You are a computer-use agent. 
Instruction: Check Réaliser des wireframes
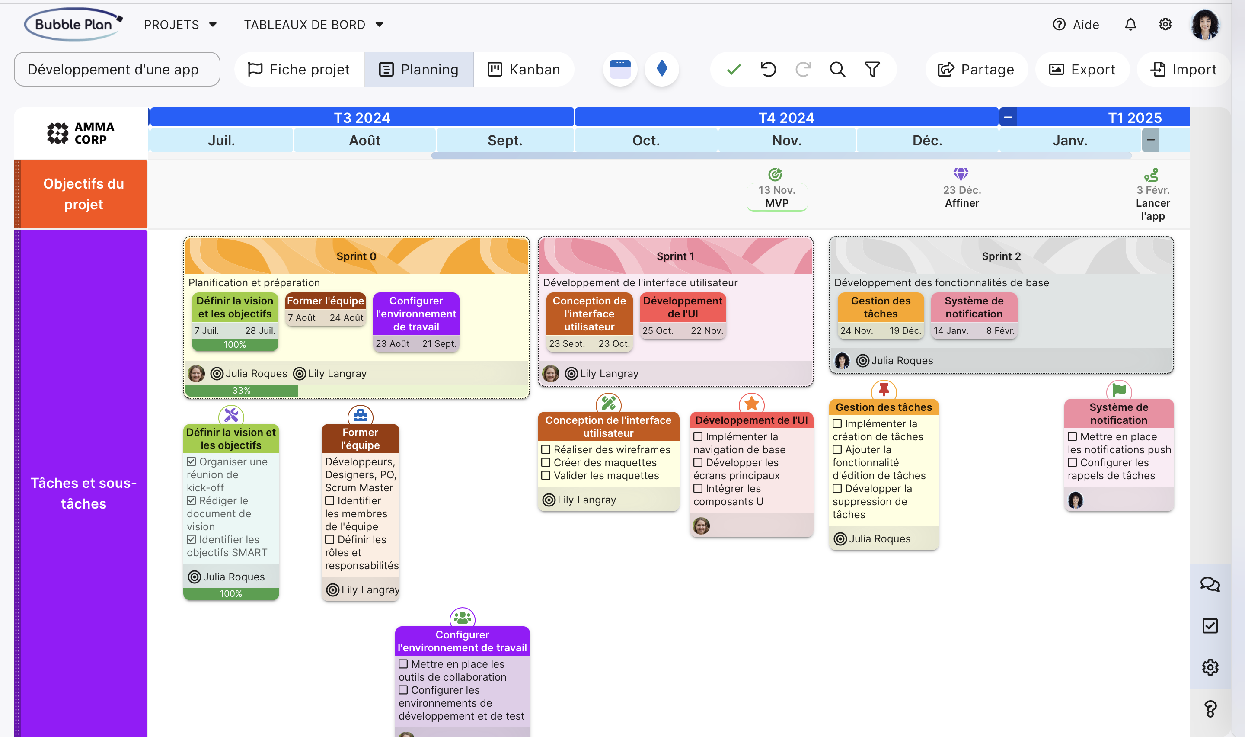coord(546,449)
